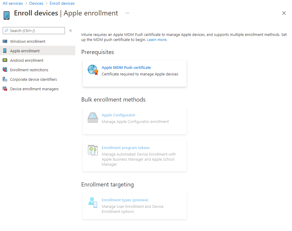
Task: Open the Learn more link
Action: pyautogui.click(x=157, y=39)
